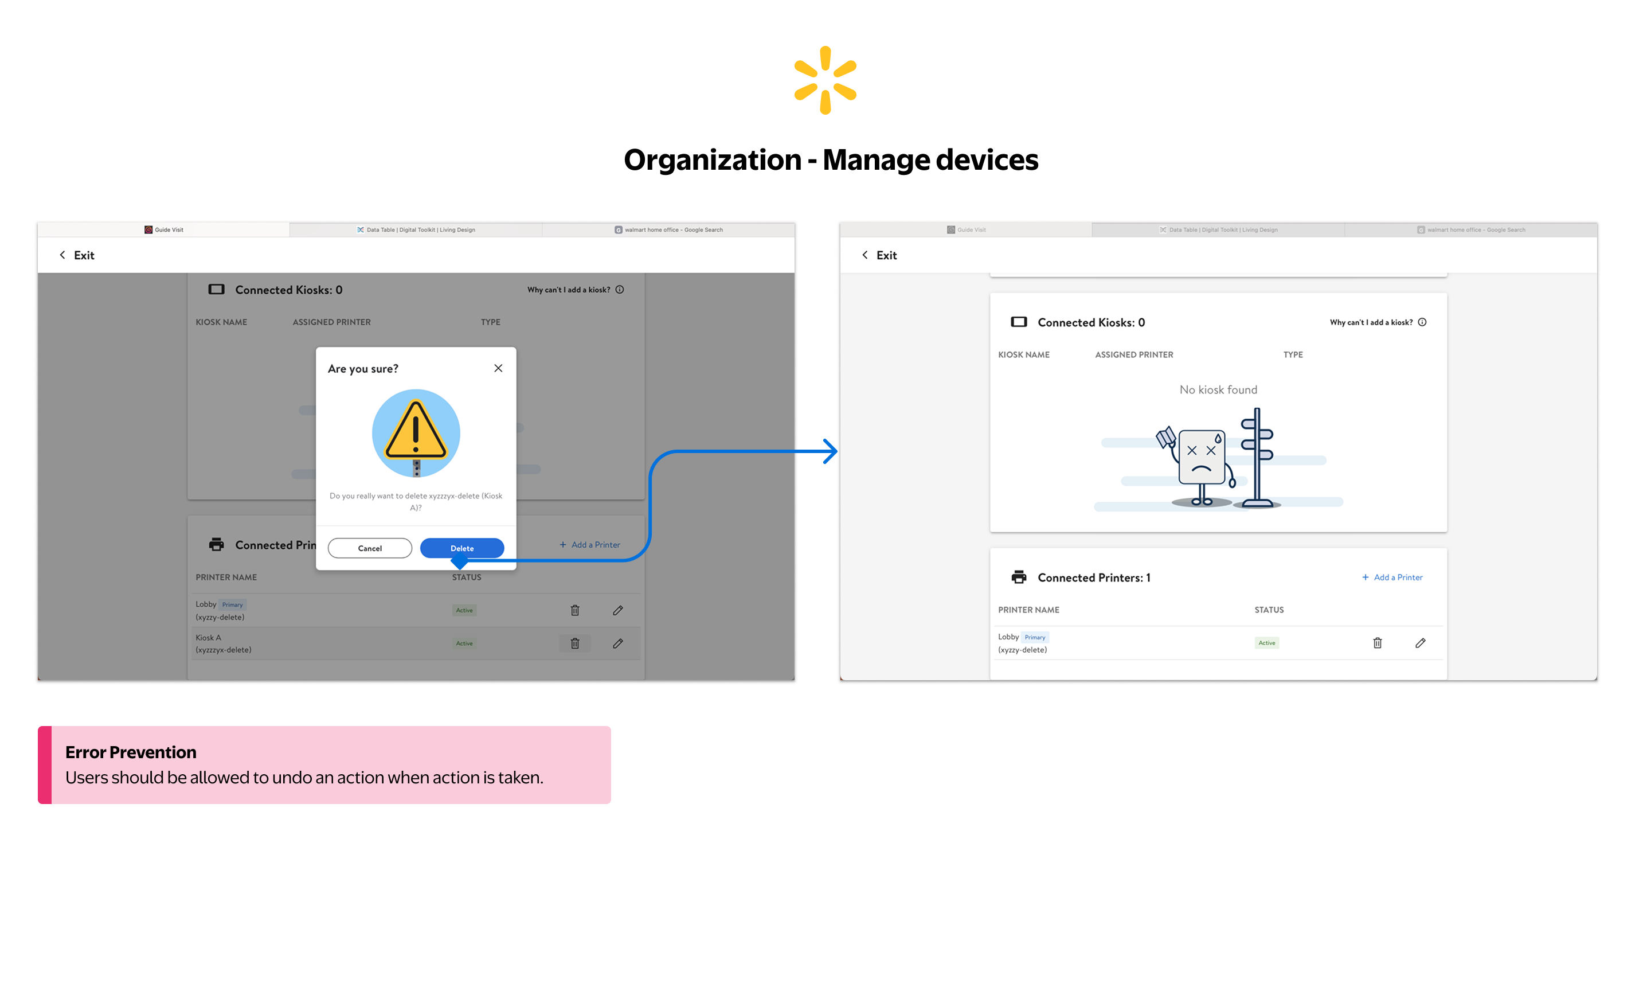This screenshot has width=1651, height=991.
Task: Edit Lobby printer via pencil icon, left screen
Action: coord(618,610)
